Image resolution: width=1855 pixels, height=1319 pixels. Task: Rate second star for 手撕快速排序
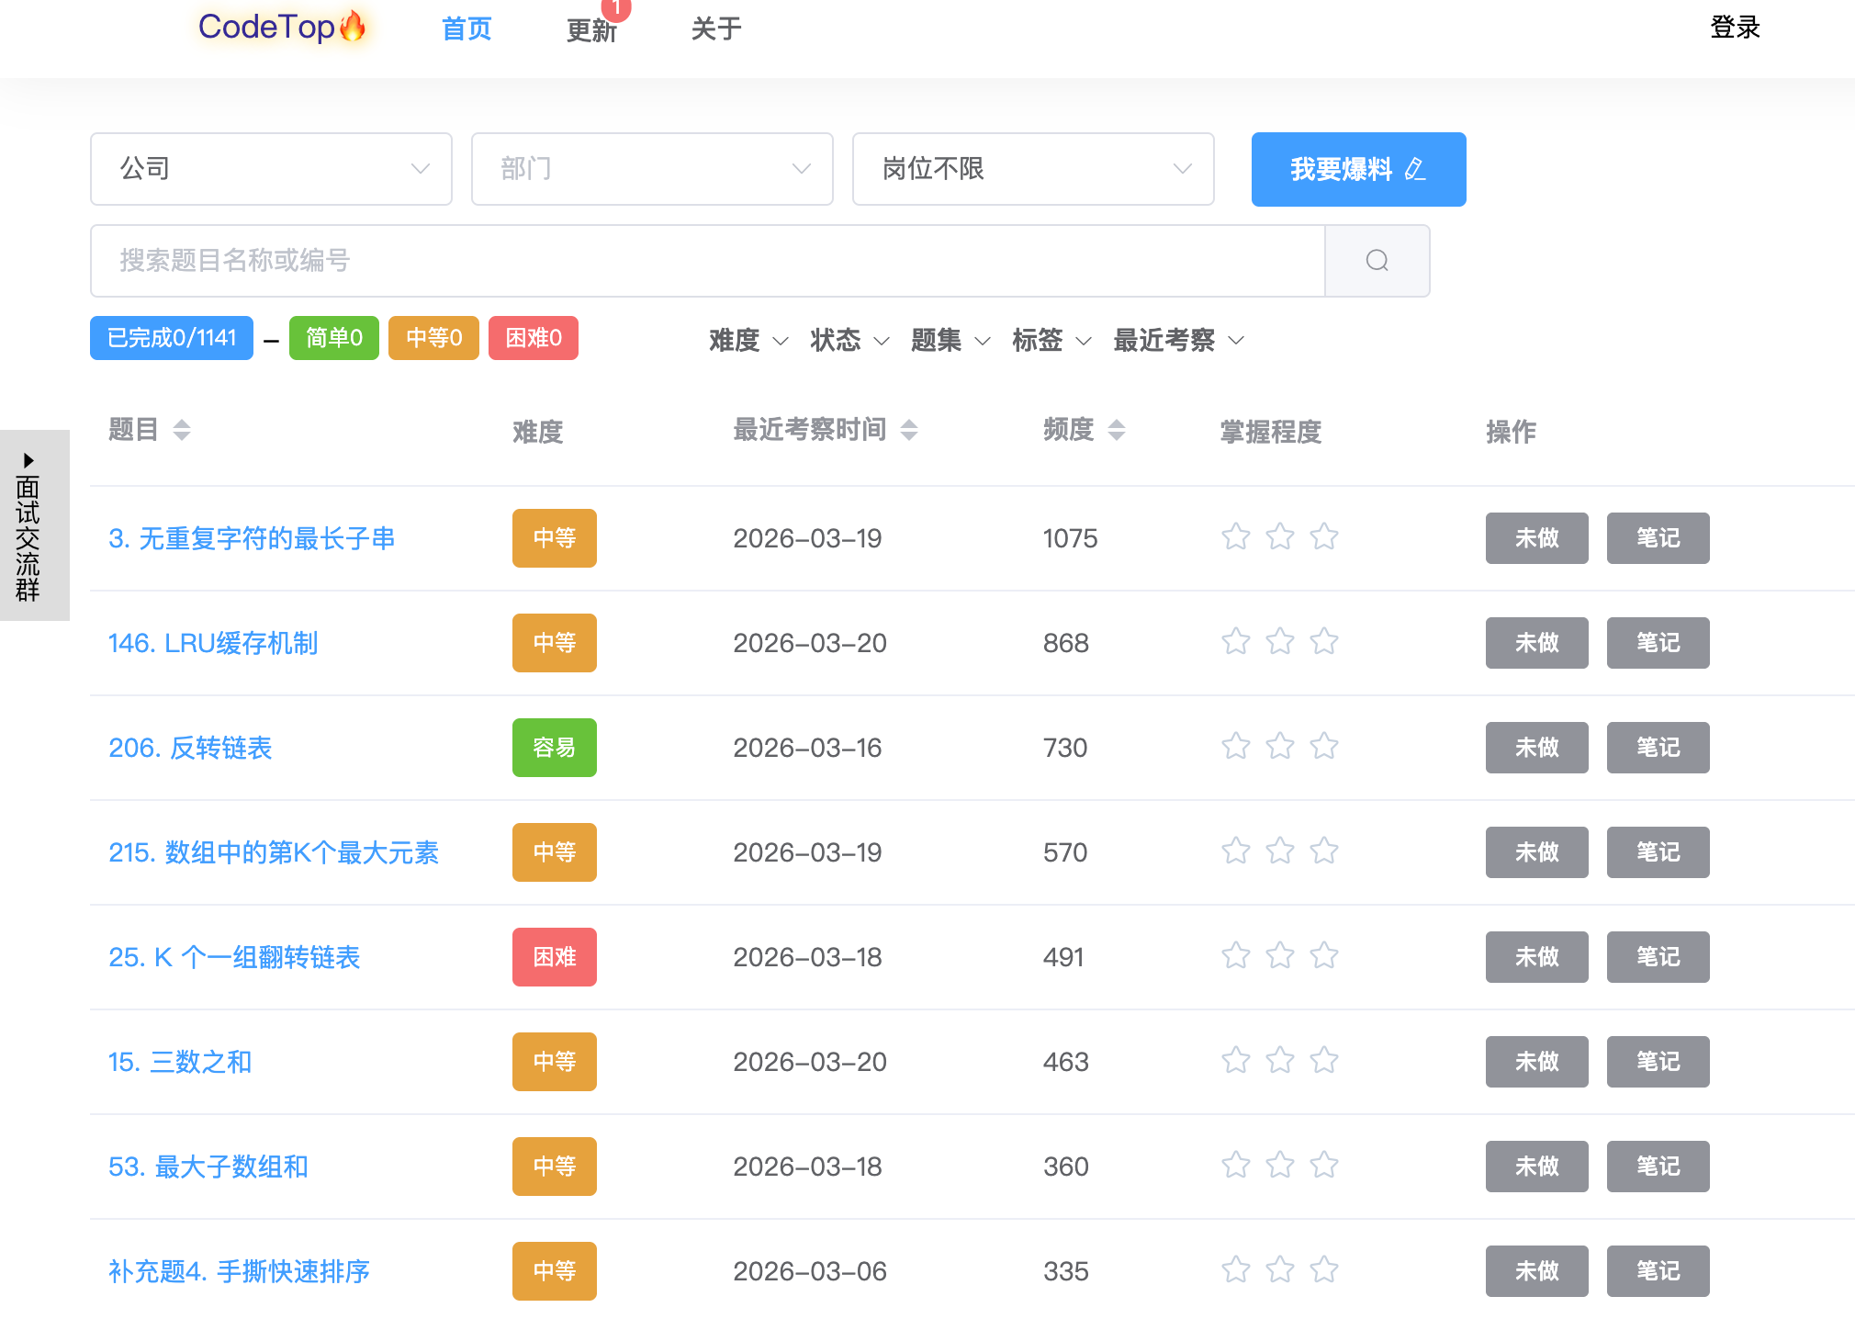point(1280,1269)
